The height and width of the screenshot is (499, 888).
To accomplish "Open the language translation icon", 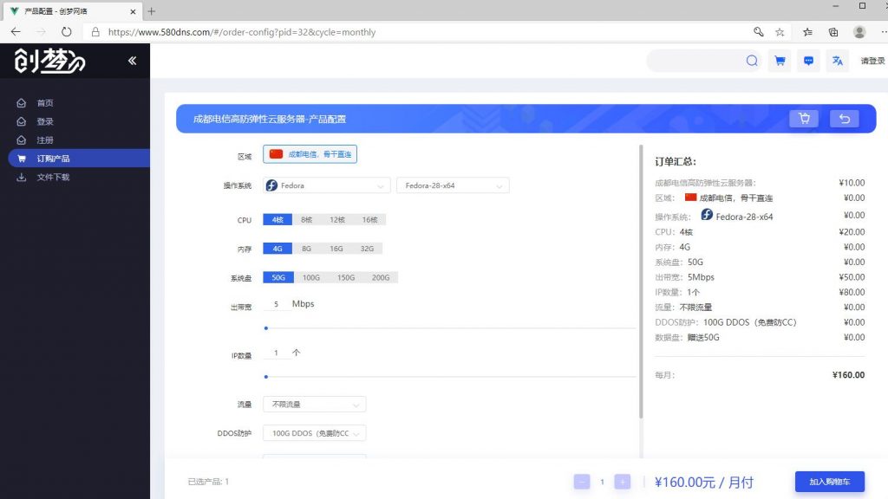I will (x=836, y=61).
